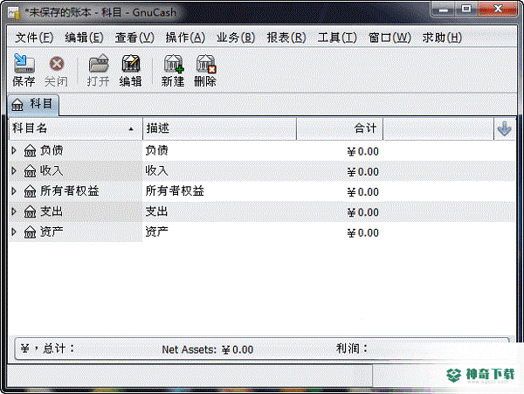Click the 保存 (Save) toolbar icon
This screenshot has height=394, width=524.
point(24,63)
